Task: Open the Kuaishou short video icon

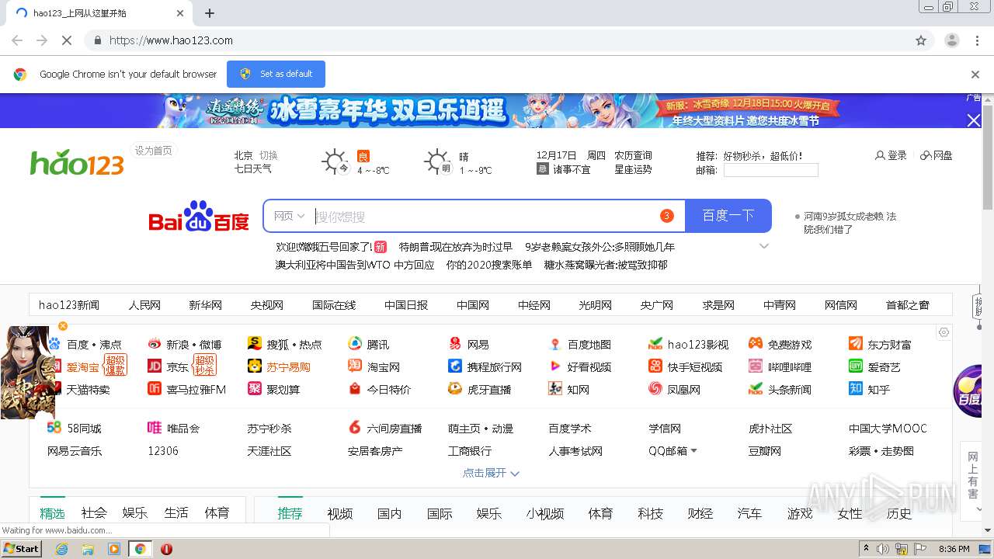Action: click(655, 366)
